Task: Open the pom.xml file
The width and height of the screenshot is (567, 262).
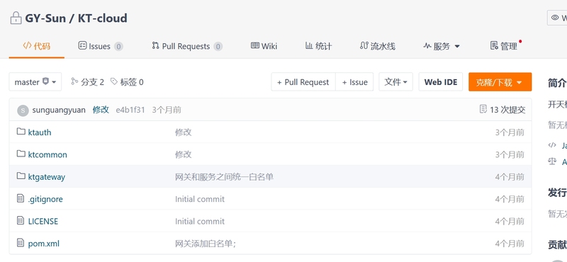Action: [x=44, y=244]
